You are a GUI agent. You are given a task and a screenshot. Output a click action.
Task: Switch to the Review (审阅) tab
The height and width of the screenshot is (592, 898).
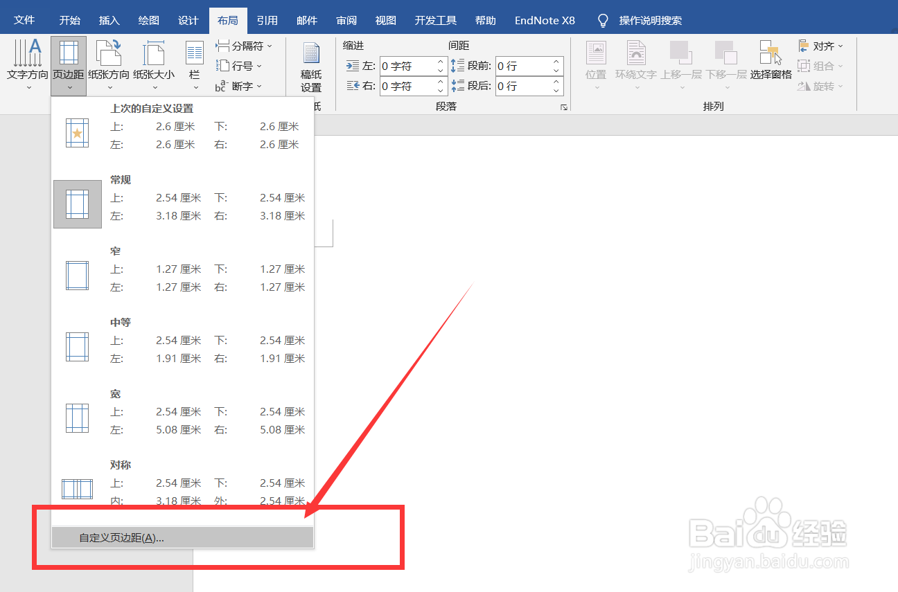(346, 20)
